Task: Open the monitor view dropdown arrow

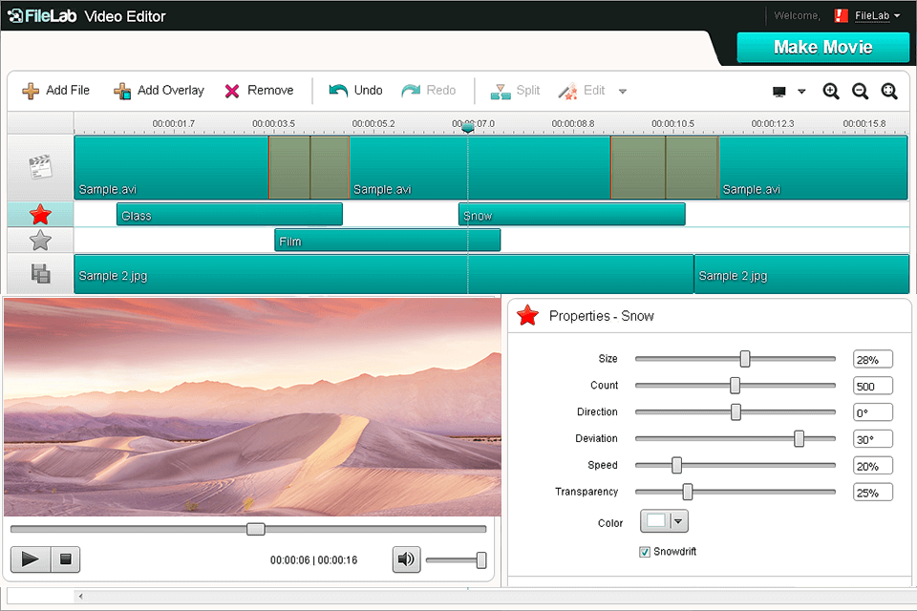Action: [801, 92]
